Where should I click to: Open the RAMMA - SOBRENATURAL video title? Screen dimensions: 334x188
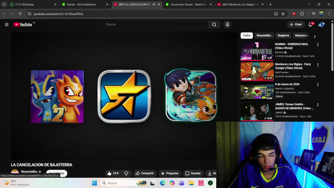pyautogui.click(x=291, y=46)
